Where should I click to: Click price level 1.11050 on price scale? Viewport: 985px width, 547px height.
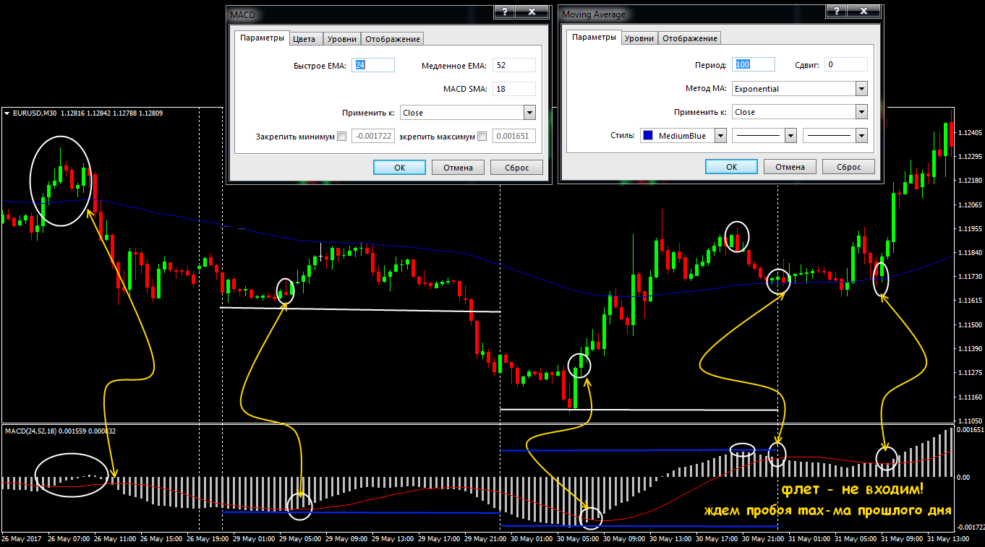coord(969,421)
